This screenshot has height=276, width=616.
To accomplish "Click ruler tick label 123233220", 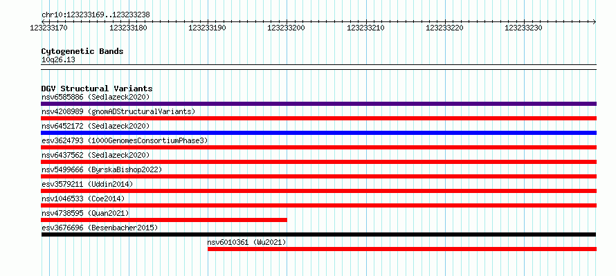I will (x=445, y=28).
